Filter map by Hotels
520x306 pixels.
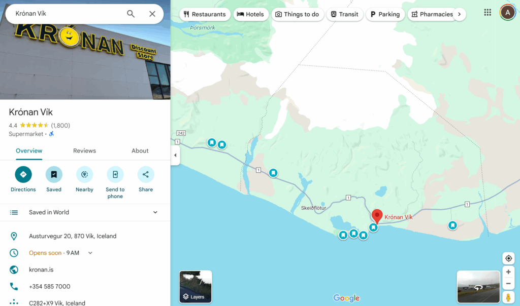251,14
